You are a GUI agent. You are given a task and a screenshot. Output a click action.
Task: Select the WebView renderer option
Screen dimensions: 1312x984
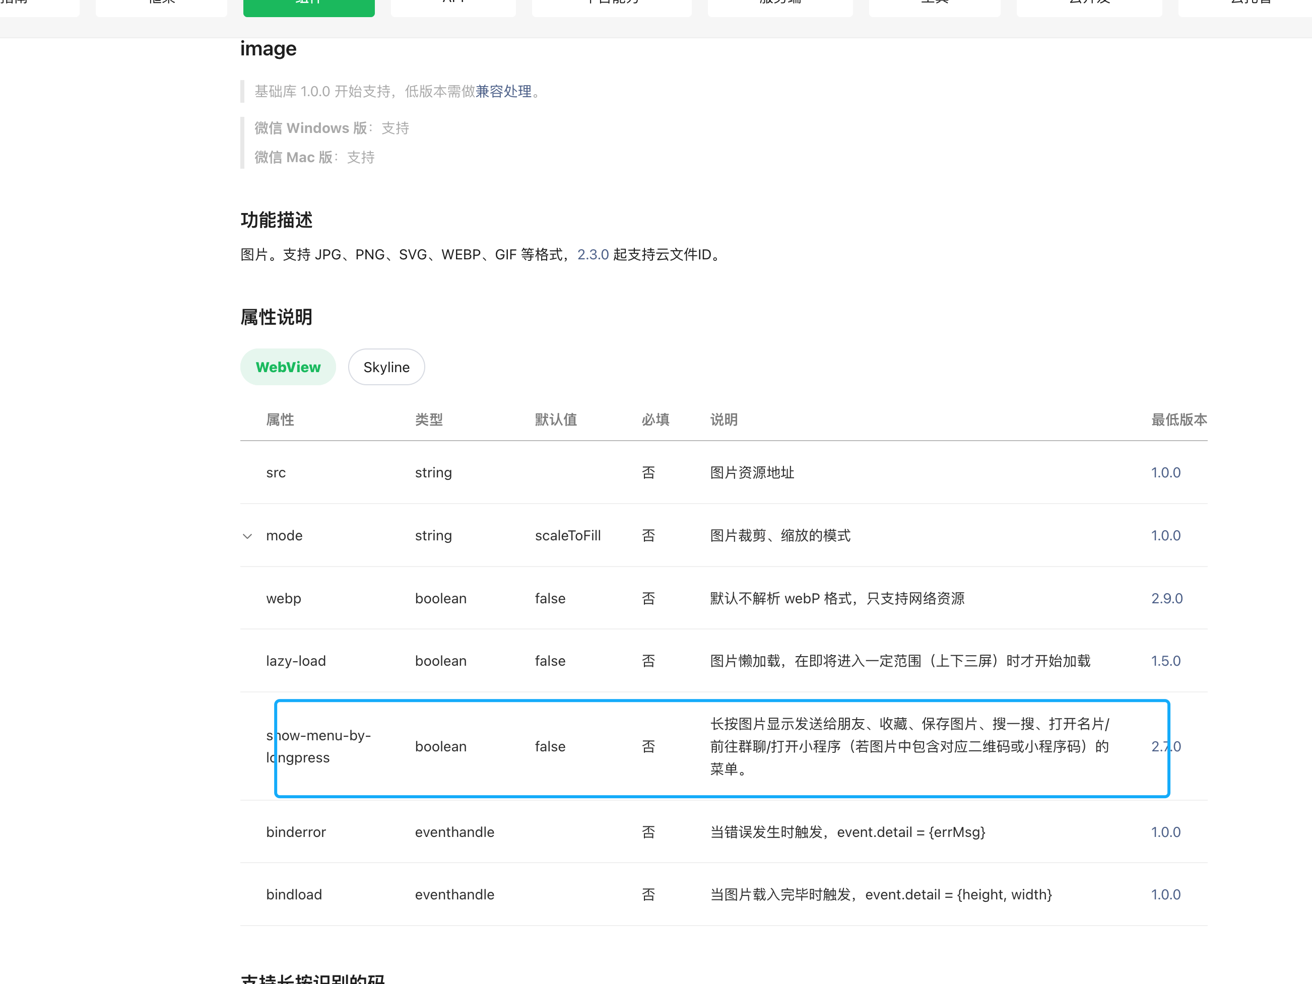coord(288,367)
